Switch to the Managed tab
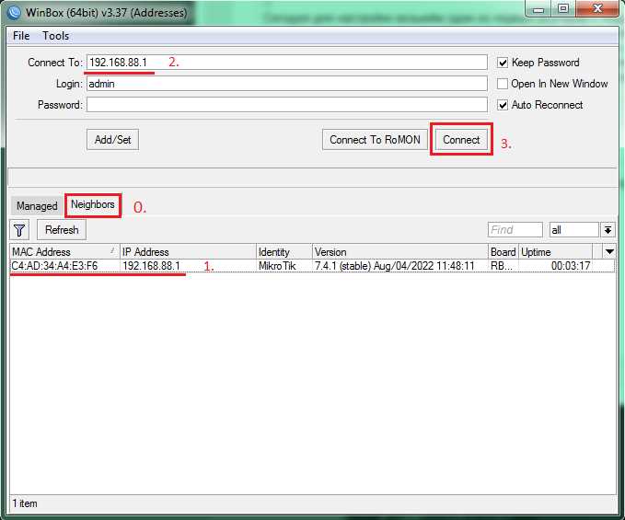Viewport: 625px width, 520px height. click(37, 206)
